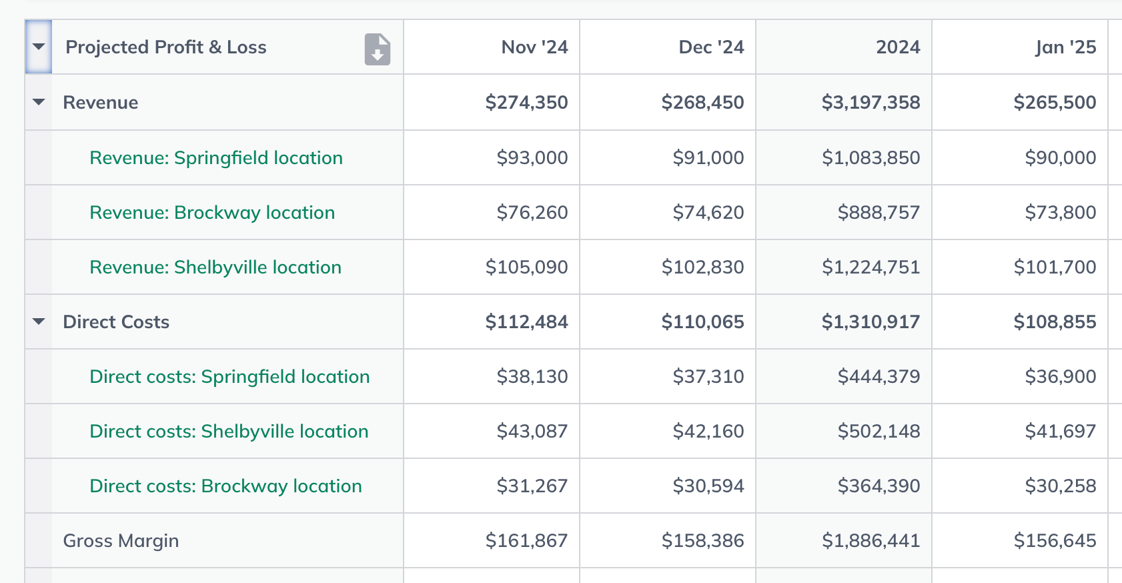Open Direct costs: Brockway location link
1122x583 pixels.
click(x=225, y=486)
